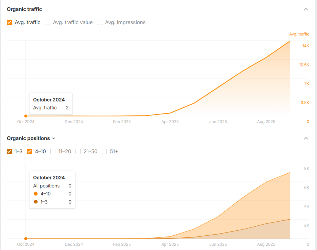
Task: Enable the 21–50 positions checkbox
Action: point(78,151)
